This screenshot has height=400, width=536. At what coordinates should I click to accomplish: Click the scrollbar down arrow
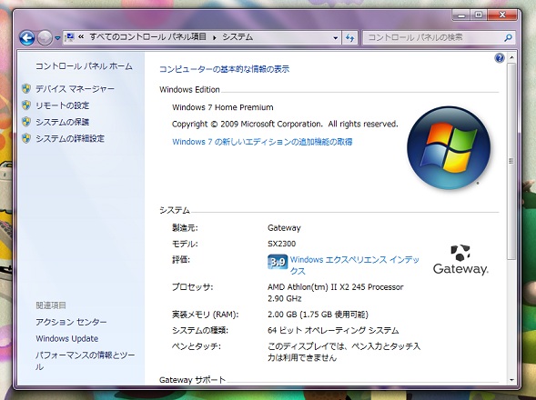511,380
